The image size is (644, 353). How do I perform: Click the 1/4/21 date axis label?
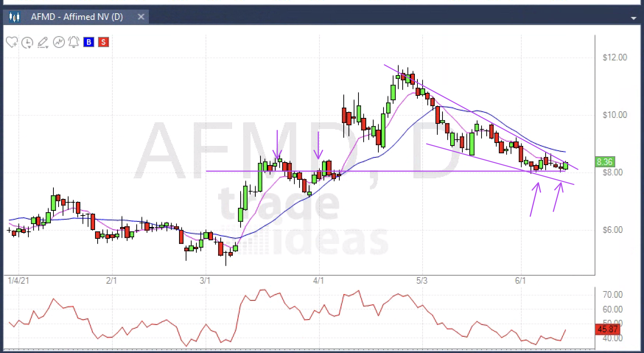[18, 281]
